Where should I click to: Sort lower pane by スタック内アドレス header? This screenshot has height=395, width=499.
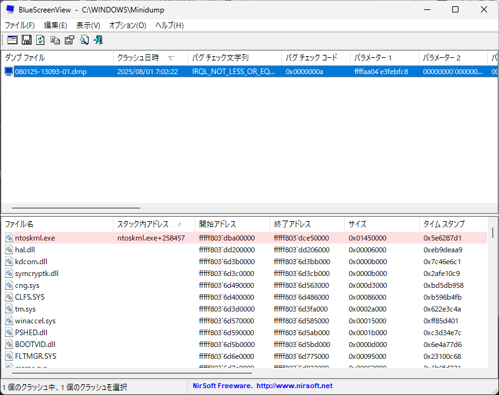coord(154,224)
